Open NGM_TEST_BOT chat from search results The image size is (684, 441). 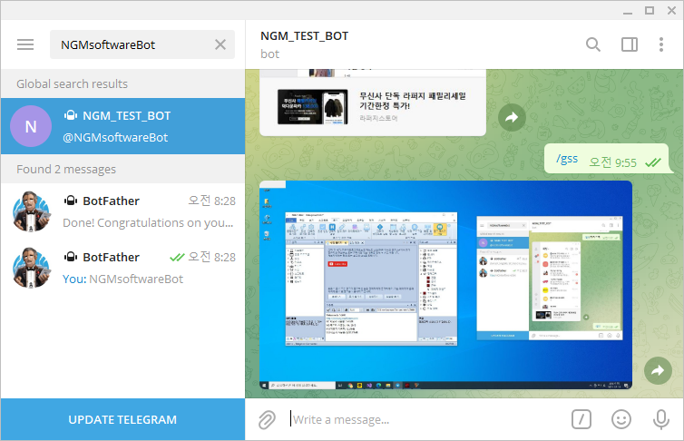(122, 126)
